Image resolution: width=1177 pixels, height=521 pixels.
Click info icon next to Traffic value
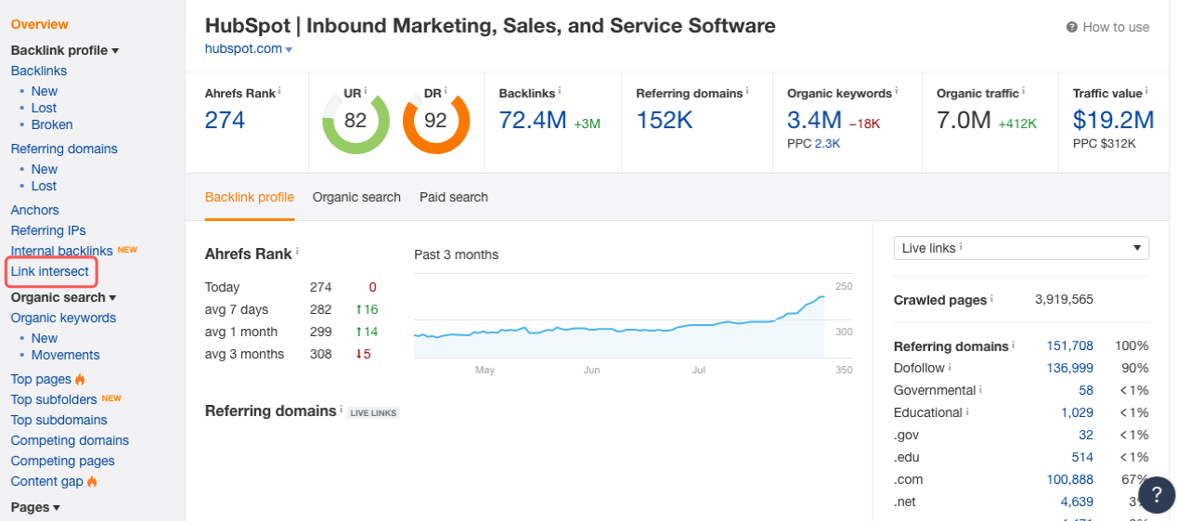pyautogui.click(x=1146, y=91)
